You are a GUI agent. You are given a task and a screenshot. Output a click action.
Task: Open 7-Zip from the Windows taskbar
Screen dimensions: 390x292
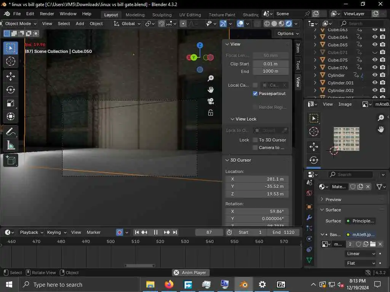[x=281, y=284]
